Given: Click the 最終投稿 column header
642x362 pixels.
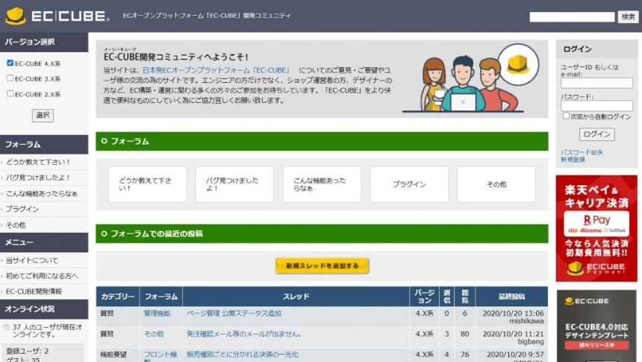Looking at the screenshot, I should click(511, 296).
